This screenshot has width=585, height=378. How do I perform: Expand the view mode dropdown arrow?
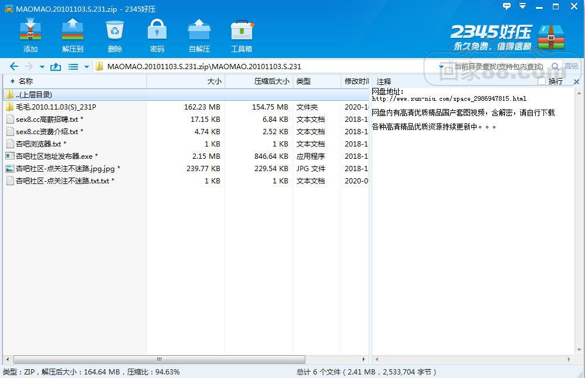pyautogui.click(x=87, y=67)
